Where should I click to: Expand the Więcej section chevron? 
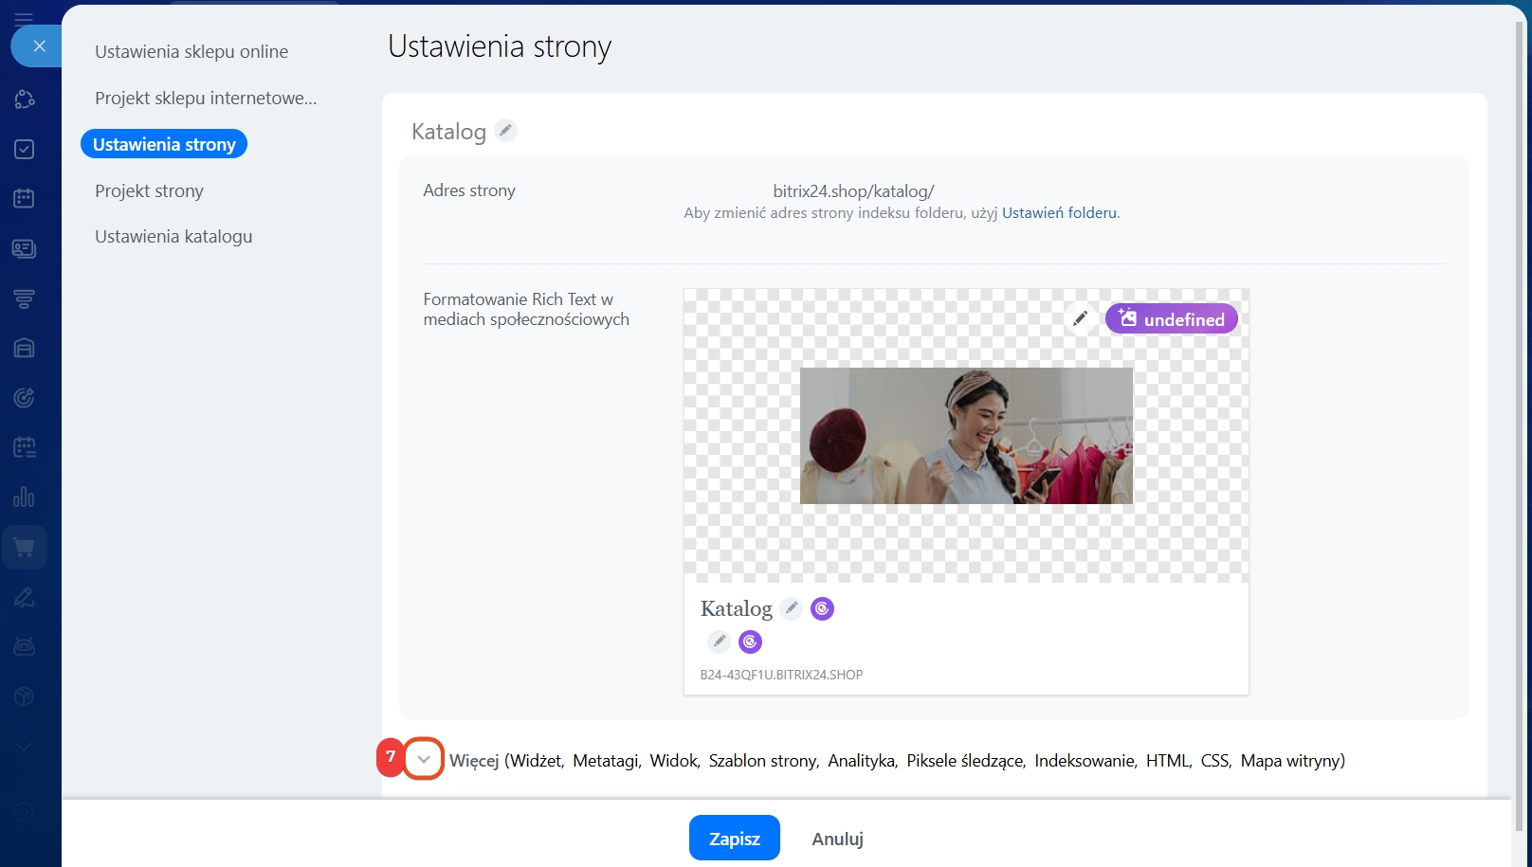coord(424,759)
